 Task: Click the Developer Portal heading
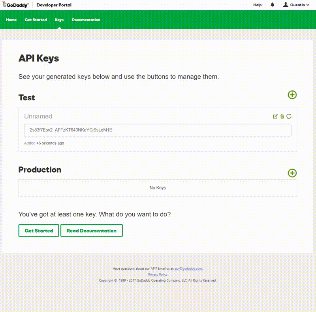55,5
